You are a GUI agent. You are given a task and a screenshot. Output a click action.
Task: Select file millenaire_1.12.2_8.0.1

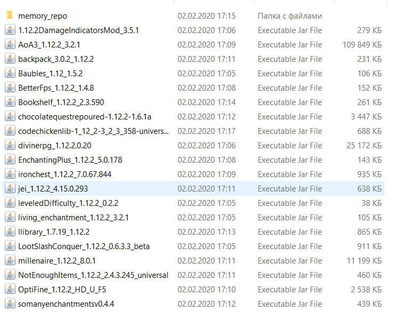coord(57,261)
